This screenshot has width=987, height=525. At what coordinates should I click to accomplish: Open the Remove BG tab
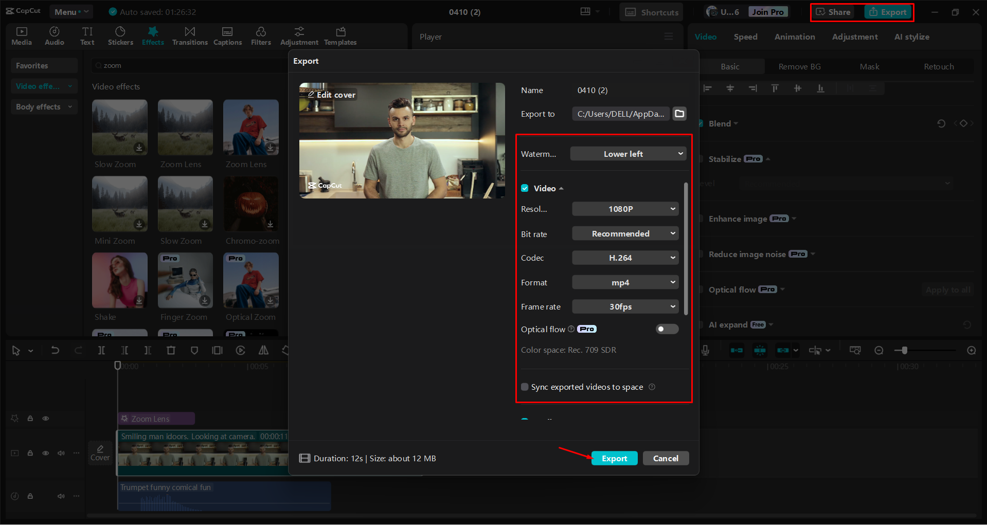point(799,66)
